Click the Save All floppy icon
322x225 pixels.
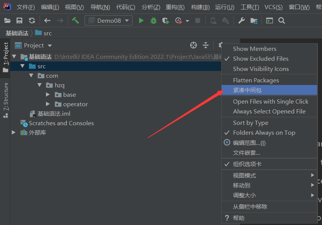tap(19, 21)
